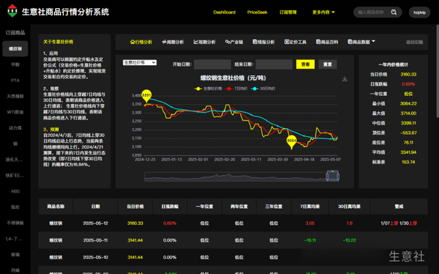Download the chart image via download icon
The width and height of the screenshot is (439, 274).
tap(345, 79)
